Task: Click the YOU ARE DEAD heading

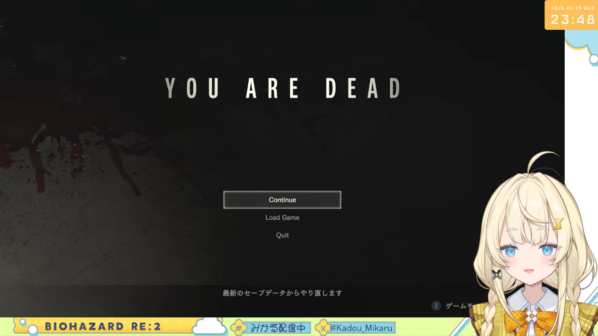Action: tap(283, 88)
